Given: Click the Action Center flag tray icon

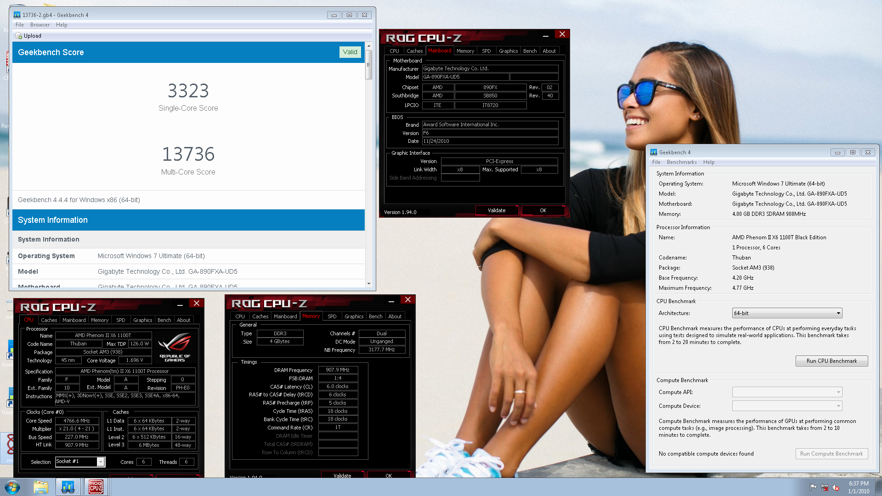Looking at the screenshot, I should coord(813,487).
